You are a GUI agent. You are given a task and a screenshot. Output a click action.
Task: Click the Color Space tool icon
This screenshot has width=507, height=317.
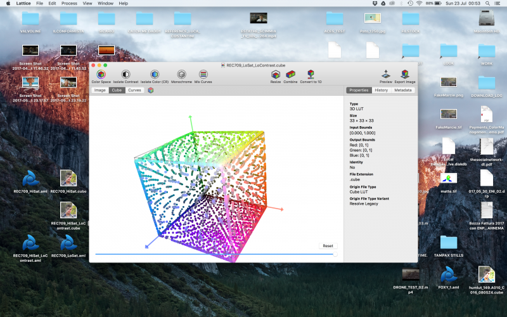click(101, 75)
